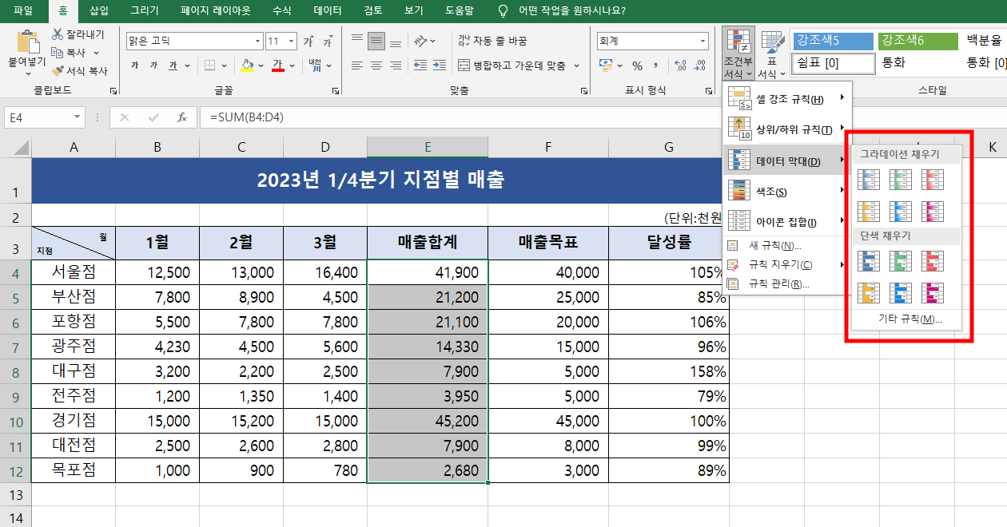This screenshot has width=1007, height=527.
Task: Apply the light blue gradient fill data bar
Action: [901, 212]
